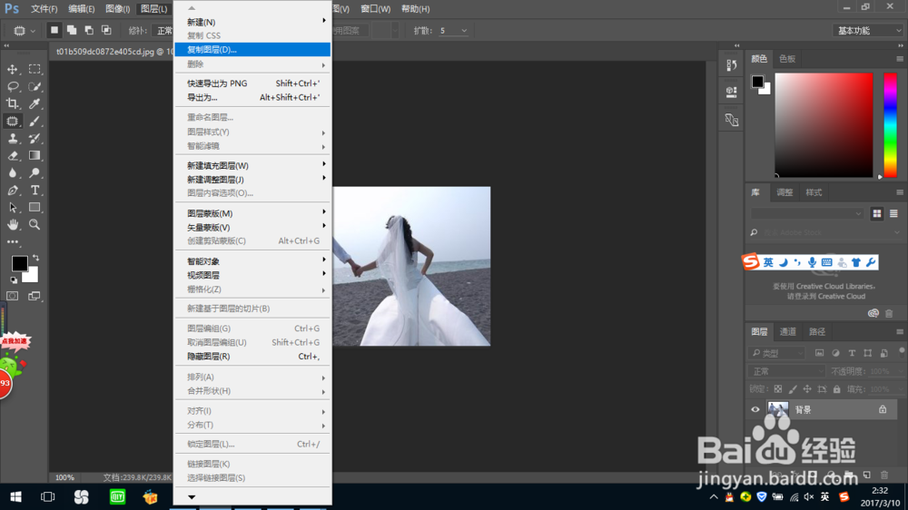
Task: Open the 扩散 value dropdown
Action: coord(464,31)
